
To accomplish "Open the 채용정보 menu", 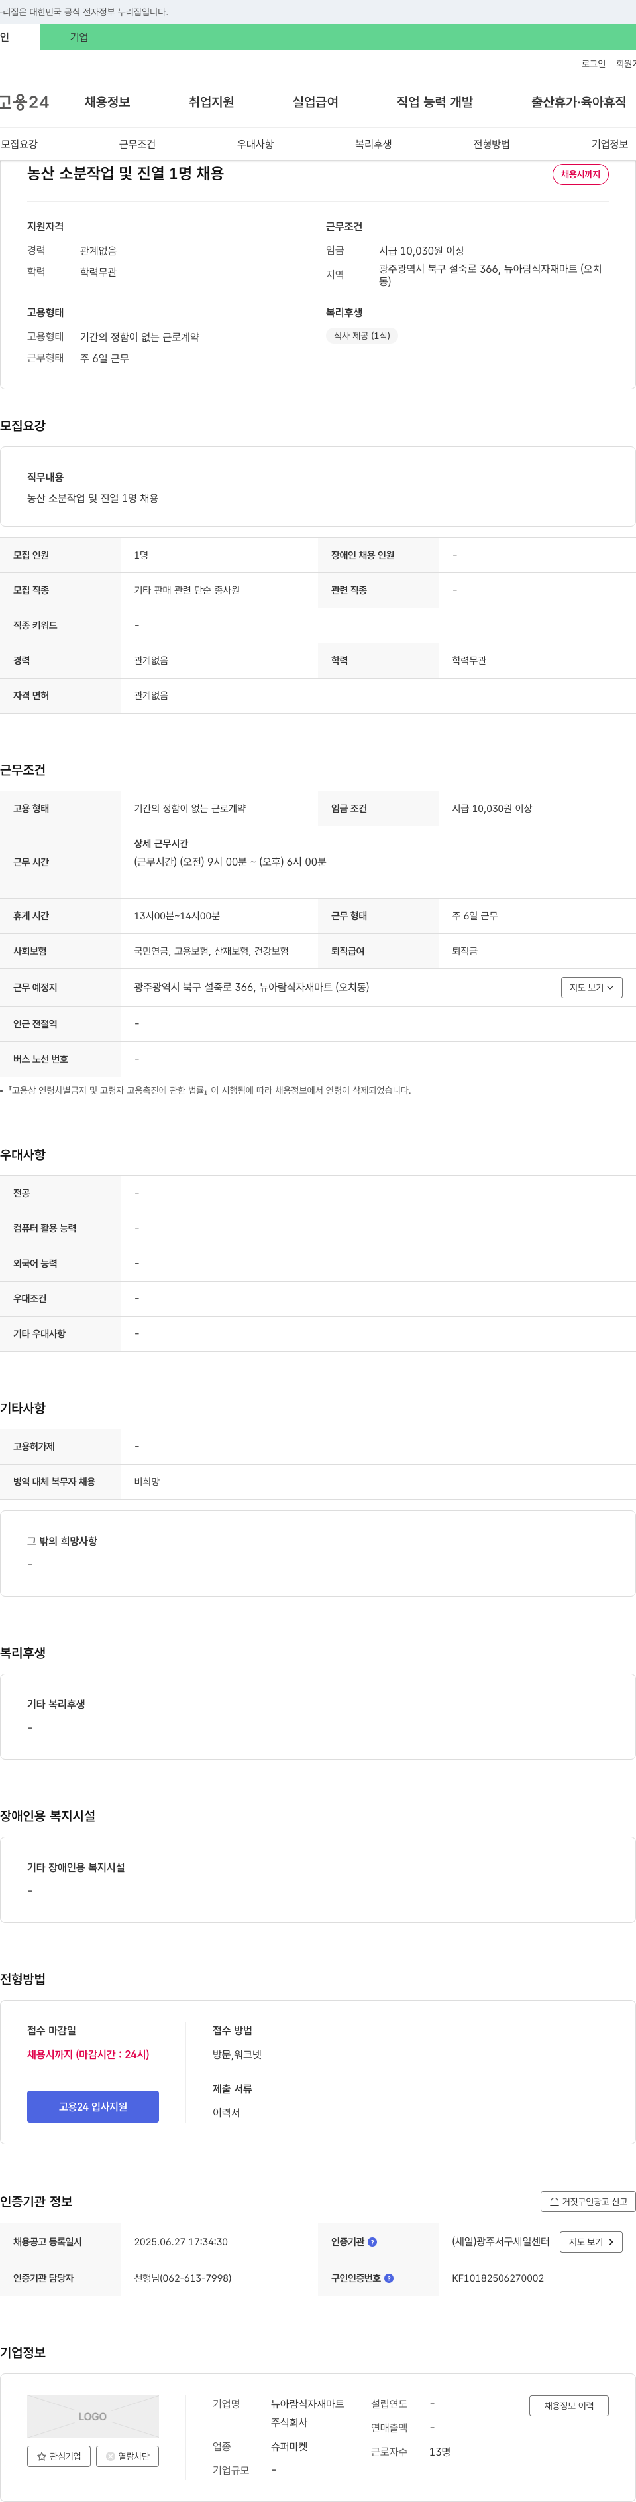I will [x=107, y=102].
